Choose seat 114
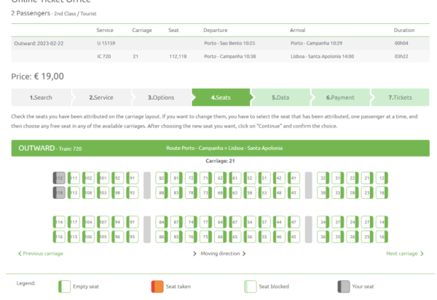437x300 pixels. pyautogui.click(x=59, y=222)
